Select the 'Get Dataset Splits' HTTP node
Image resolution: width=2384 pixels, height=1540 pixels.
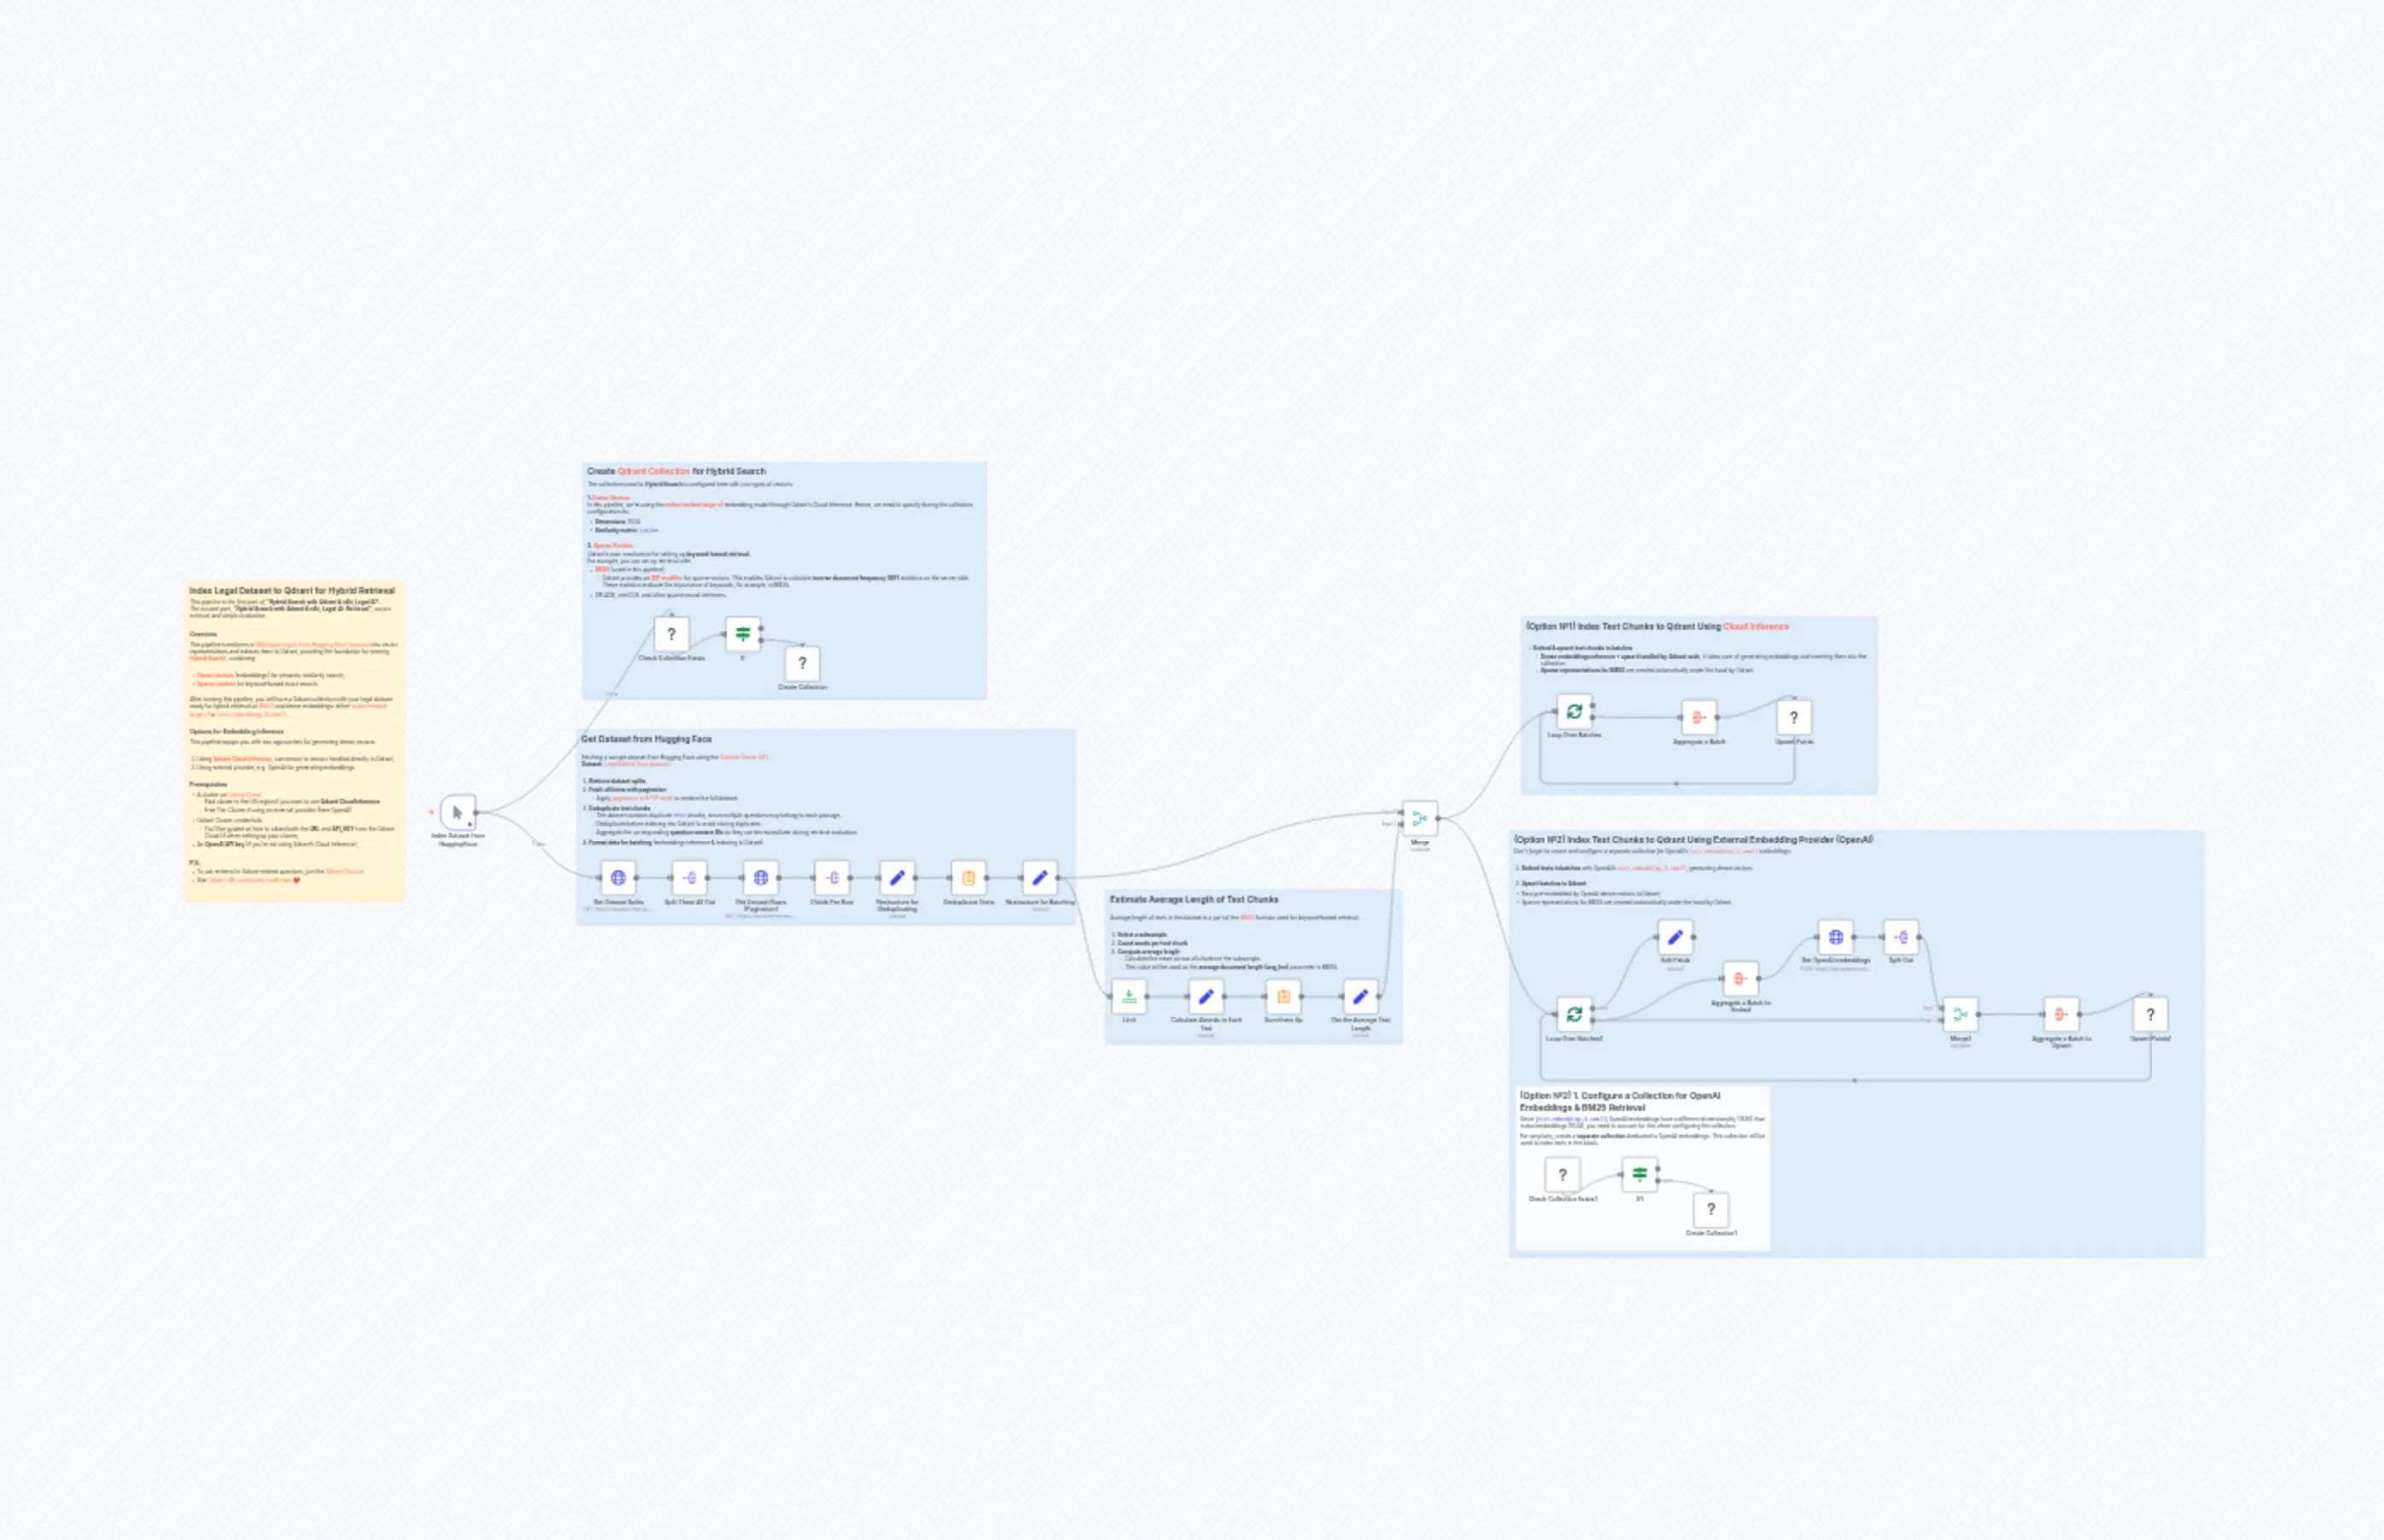tap(618, 878)
